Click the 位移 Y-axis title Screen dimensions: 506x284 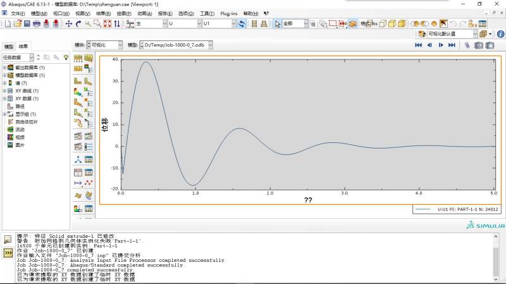[x=105, y=125]
